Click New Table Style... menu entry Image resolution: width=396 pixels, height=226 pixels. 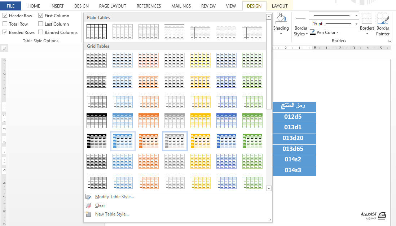pyautogui.click(x=112, y=214)
